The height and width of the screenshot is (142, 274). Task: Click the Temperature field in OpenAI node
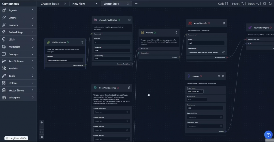197,100
